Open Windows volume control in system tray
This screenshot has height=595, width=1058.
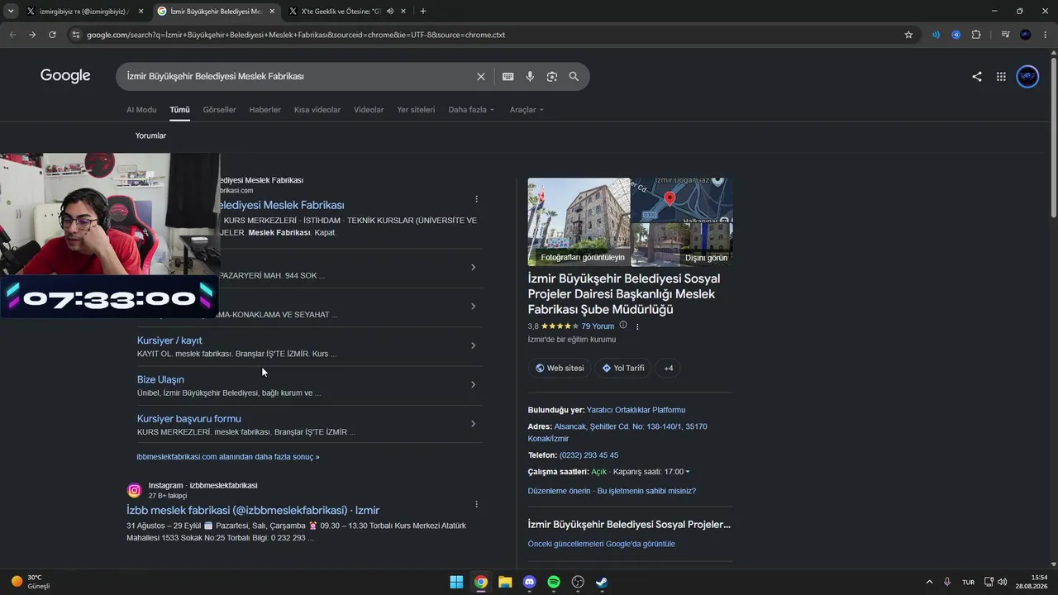[x=1002, y=582]
